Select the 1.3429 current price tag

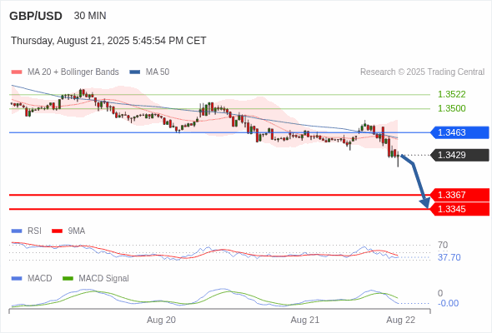coord(459,155)
